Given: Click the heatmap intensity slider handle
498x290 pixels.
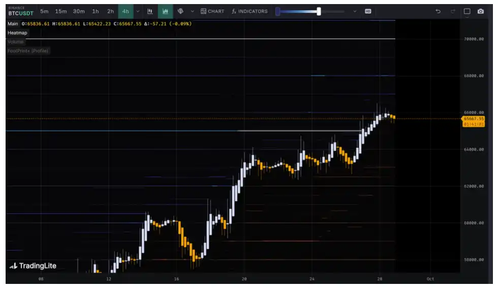Looking at the screenshot, I should [319, 11].
